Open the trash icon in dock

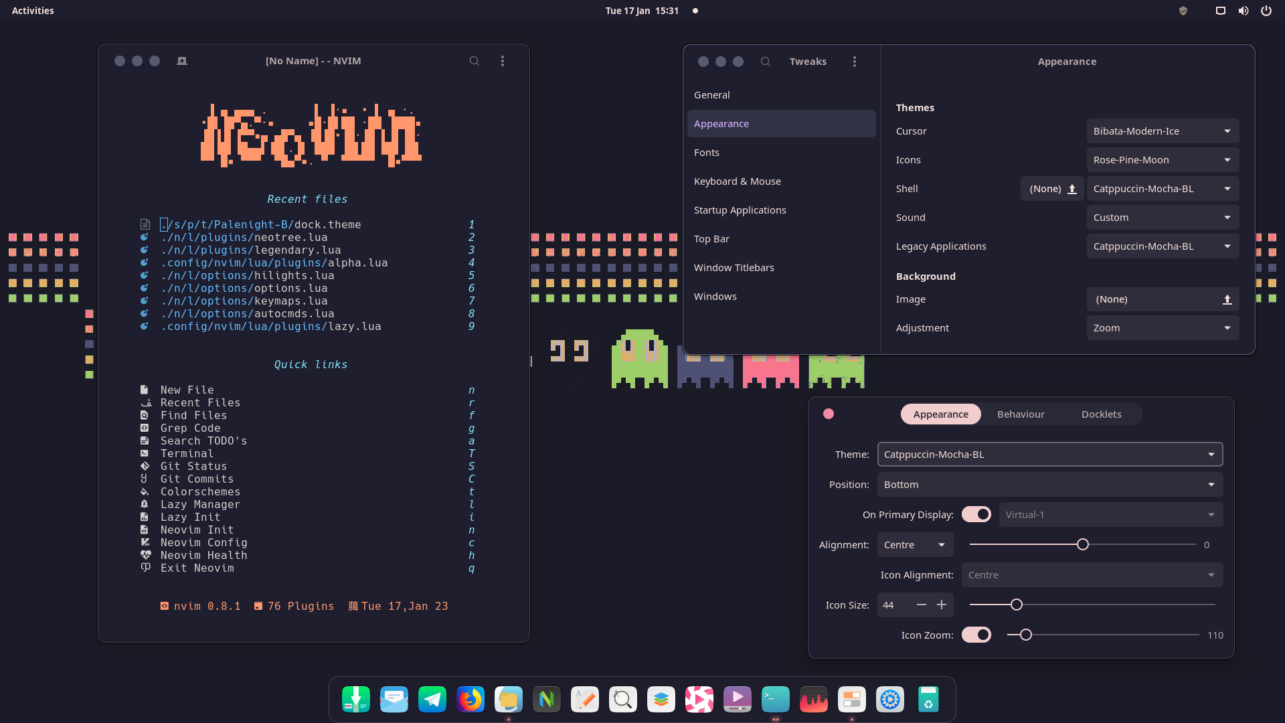(x=928, y=700)
